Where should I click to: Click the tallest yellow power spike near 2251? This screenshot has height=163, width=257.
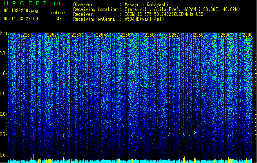[34, 158]
